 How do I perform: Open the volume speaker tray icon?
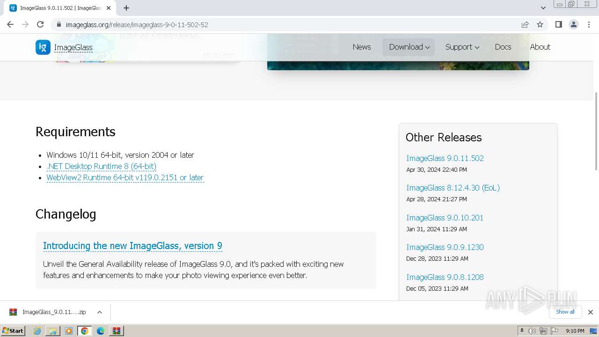[x=532, y=331]
